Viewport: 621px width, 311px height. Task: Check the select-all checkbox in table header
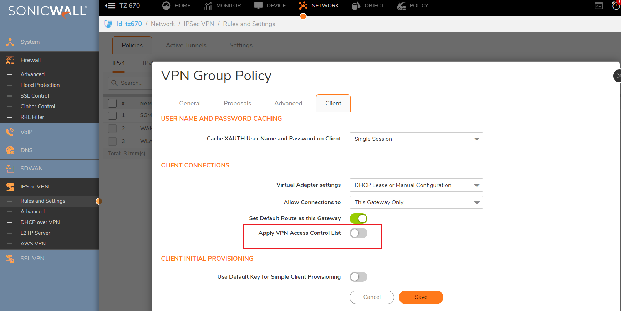pos(112,103)
